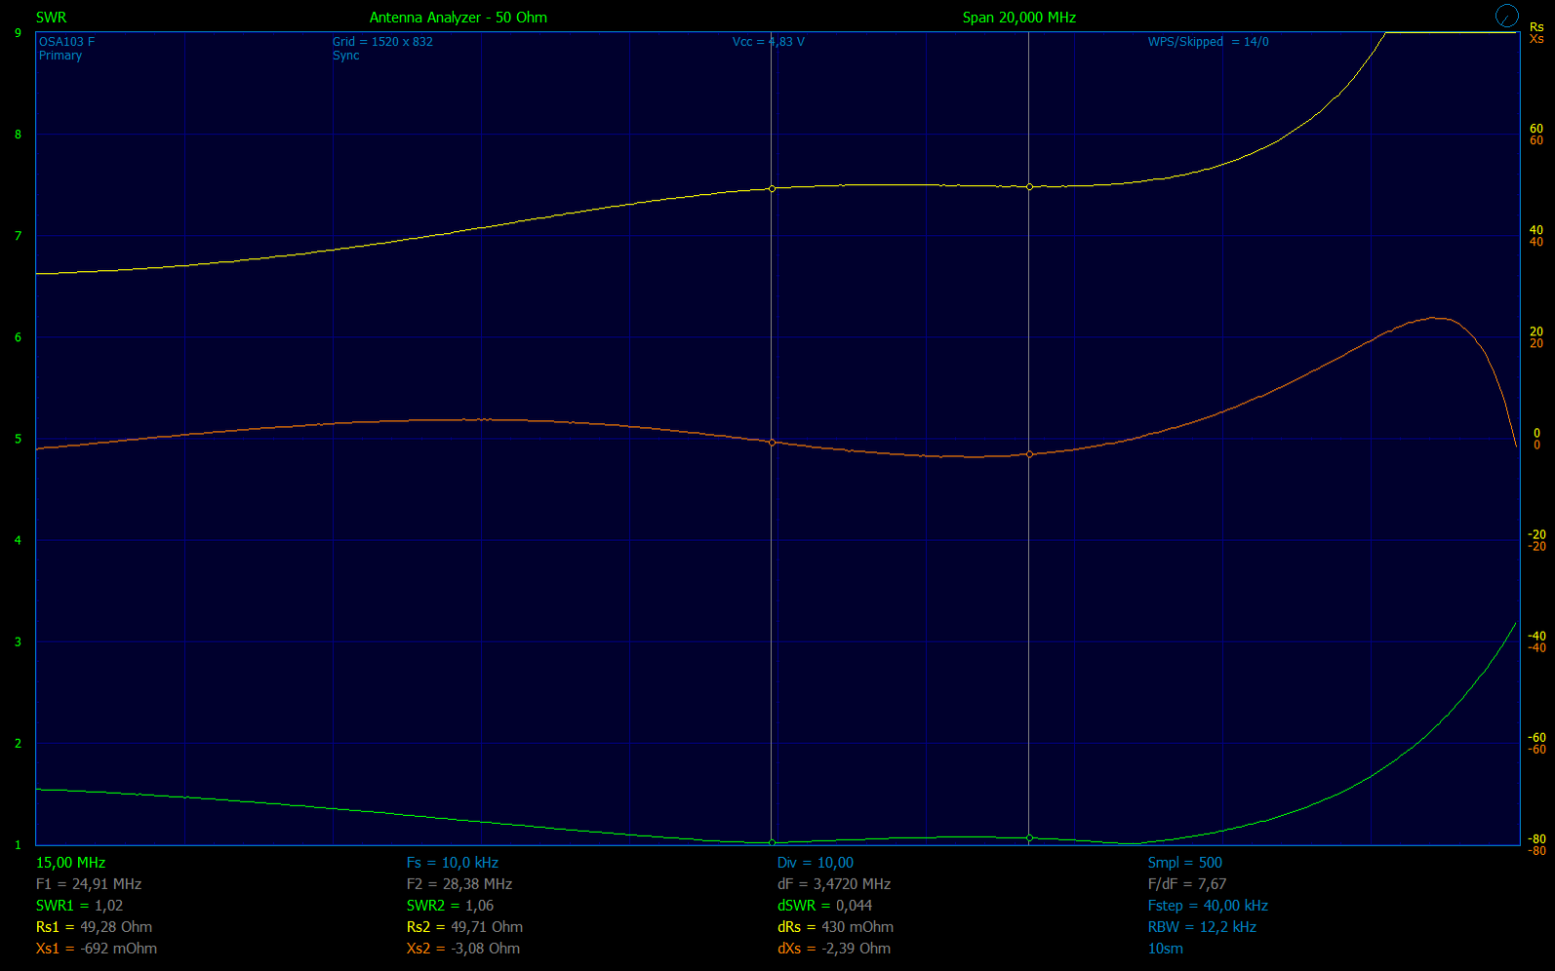Screen dimensions: 1555x971
Task: Click the Grid = 1520 x 832 label
Action: 382,42
